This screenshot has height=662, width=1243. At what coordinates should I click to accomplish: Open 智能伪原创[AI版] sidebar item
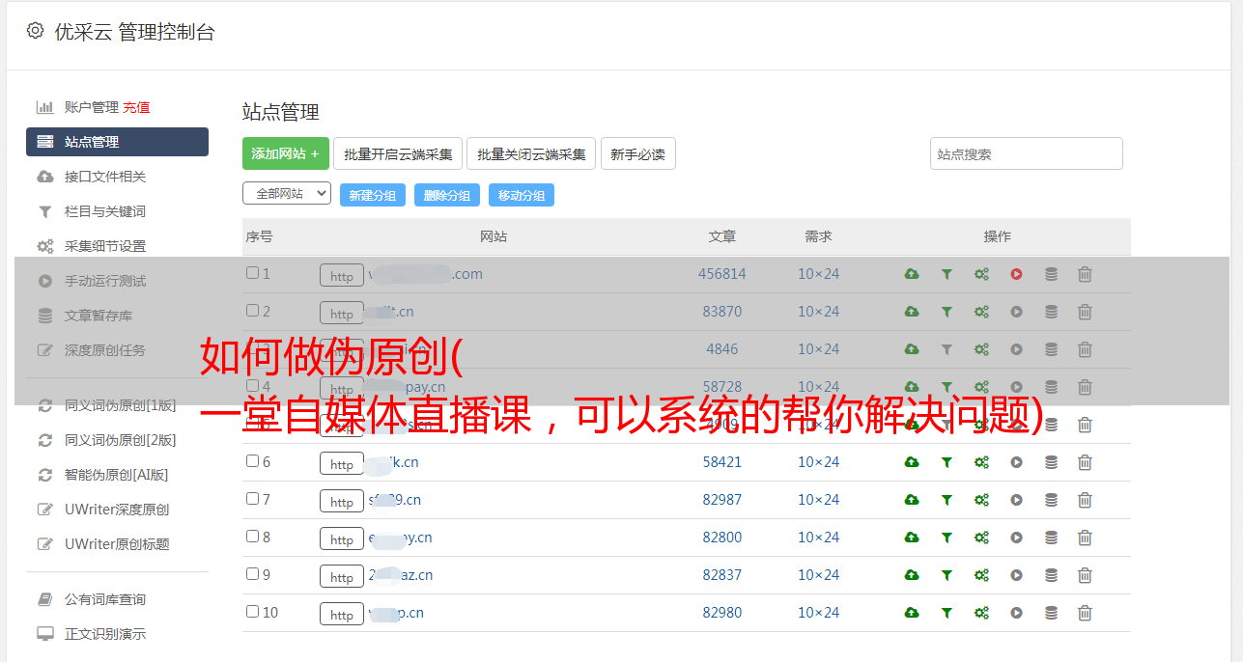pyautogui.click(x=117, y=475)
